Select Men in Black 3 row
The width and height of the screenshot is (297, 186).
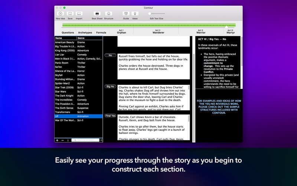click(79, 59)
